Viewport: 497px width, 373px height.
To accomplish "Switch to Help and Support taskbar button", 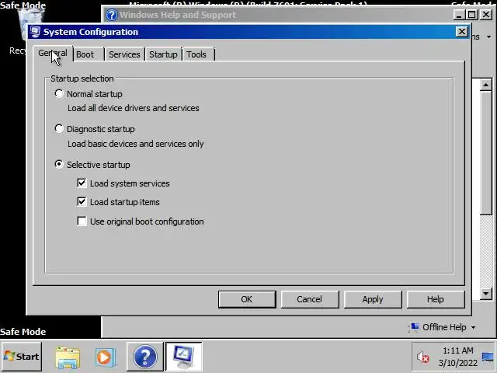I will [145, 357].
